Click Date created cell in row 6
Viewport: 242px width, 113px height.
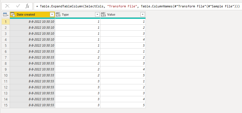(33, 52)
